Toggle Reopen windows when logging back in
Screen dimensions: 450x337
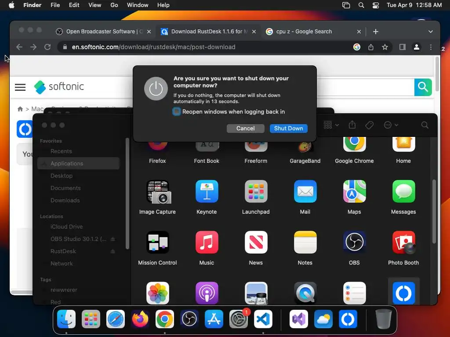177,111
